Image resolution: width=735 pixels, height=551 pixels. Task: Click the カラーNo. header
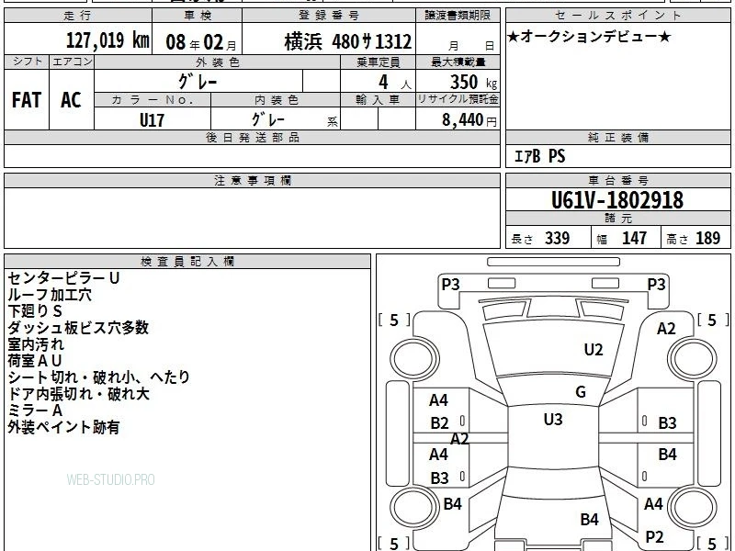[x=153, y=100]
